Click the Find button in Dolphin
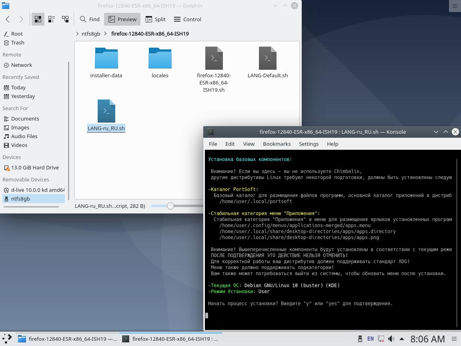 click(90, 19)
